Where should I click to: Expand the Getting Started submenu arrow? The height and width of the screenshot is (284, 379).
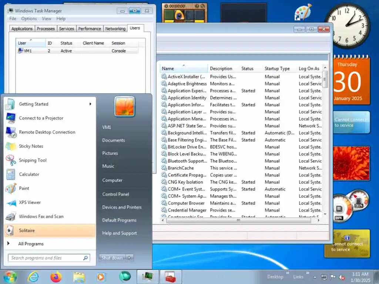90,104
